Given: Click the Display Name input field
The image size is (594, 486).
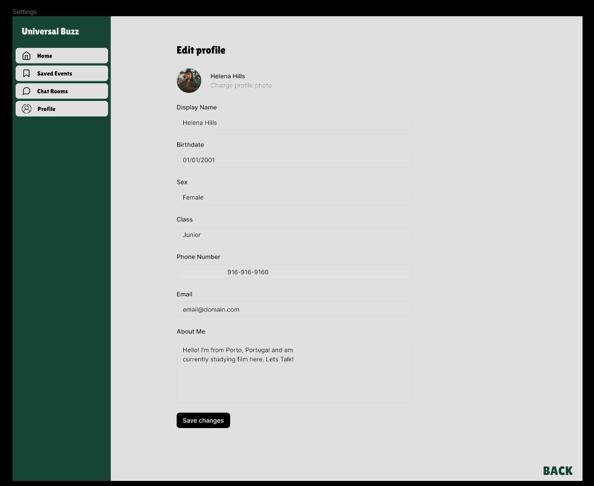Looking at the screenshot, I should click(x=294, y=123).
